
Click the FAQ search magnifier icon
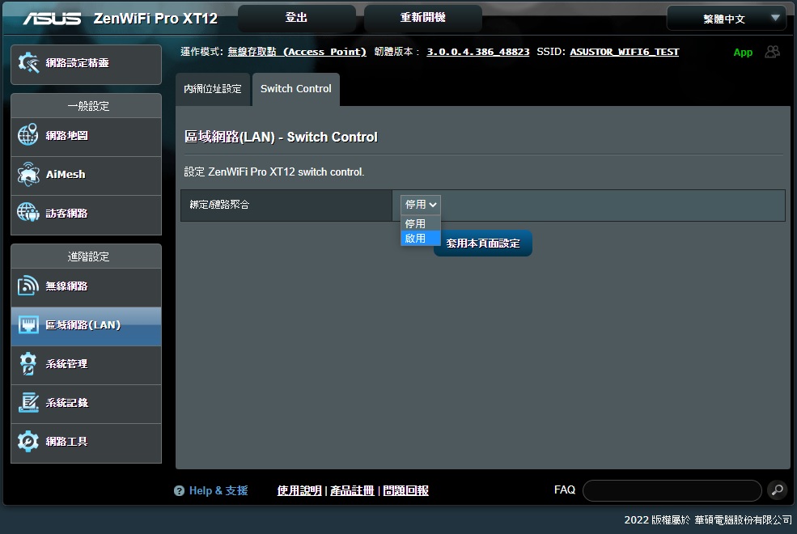point(778,490)
